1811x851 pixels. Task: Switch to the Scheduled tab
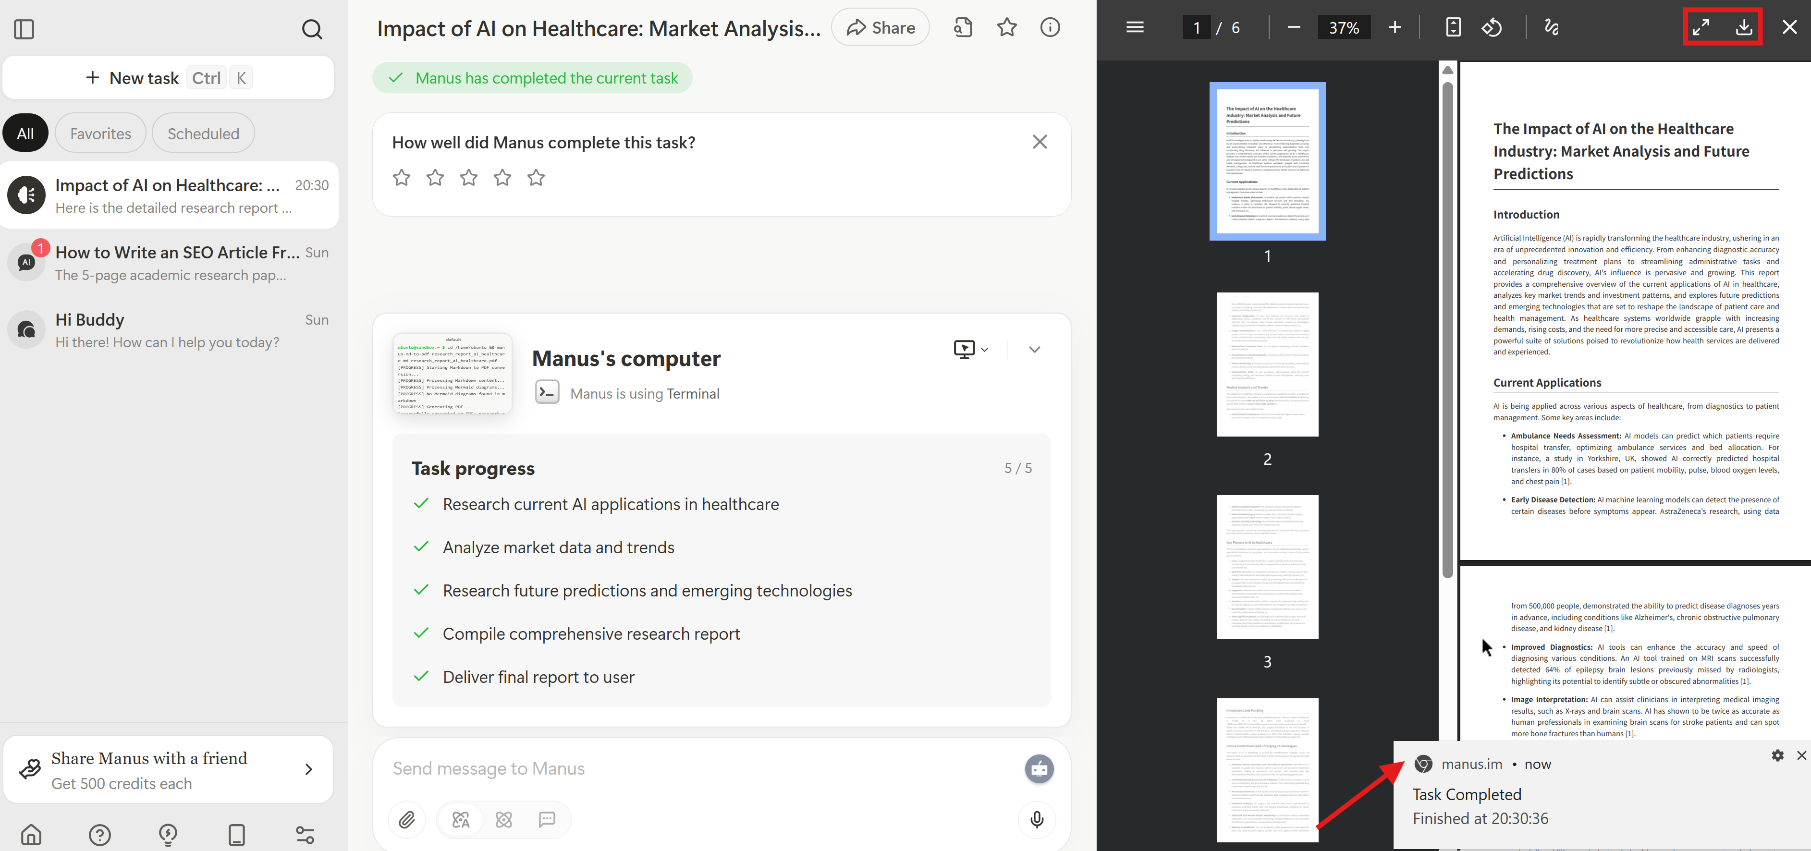(203, 134)
